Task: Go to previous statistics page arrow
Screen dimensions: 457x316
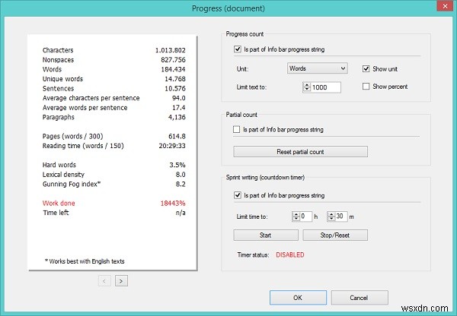Action: click(x=104, y=281)
